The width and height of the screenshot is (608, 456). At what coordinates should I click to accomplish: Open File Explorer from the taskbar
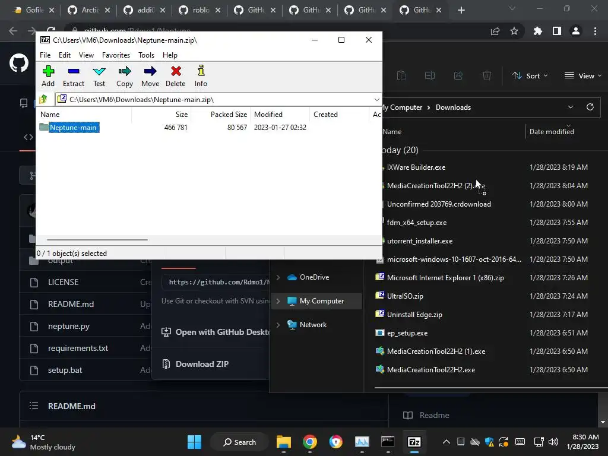click(283, 442)
